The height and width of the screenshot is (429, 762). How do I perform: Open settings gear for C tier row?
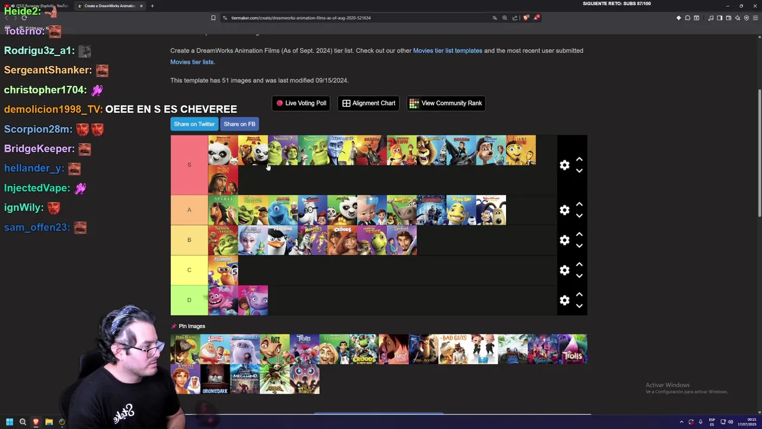564,270
